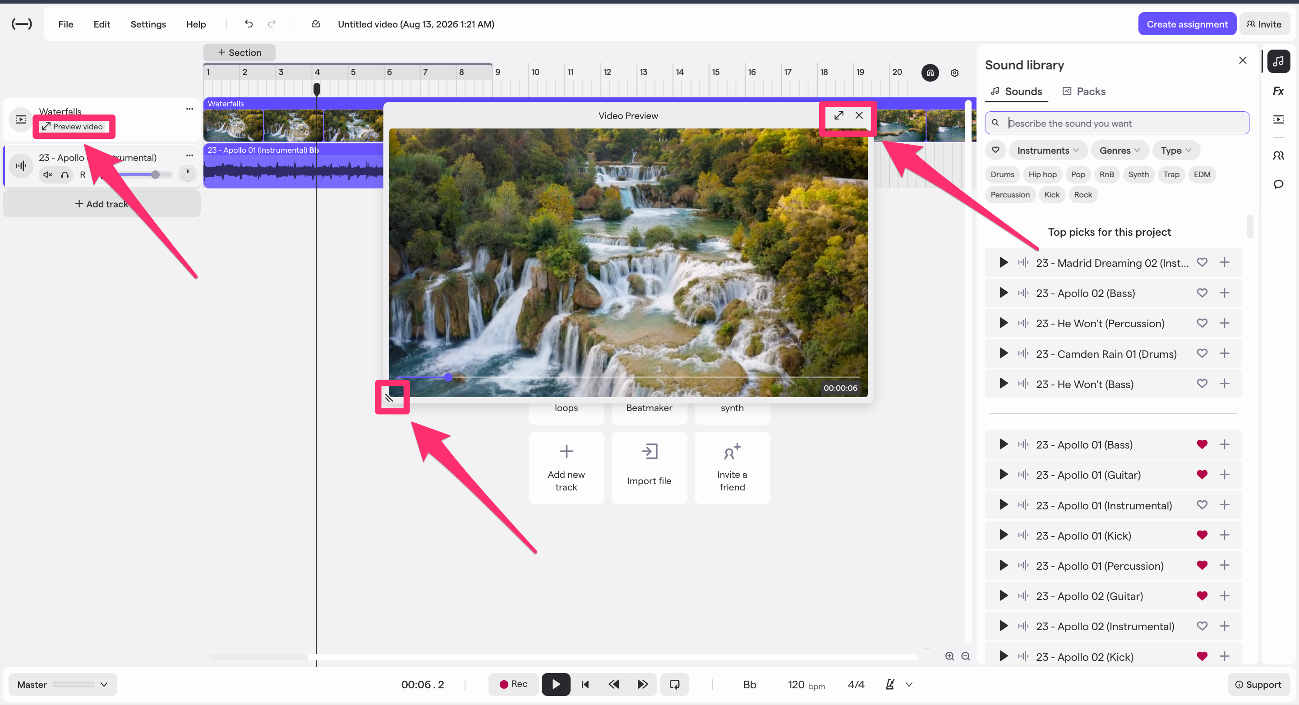The image size is (1299, 705).
Task: Open the collaborators sidebar icon
Action: (x=1278, y=156)
